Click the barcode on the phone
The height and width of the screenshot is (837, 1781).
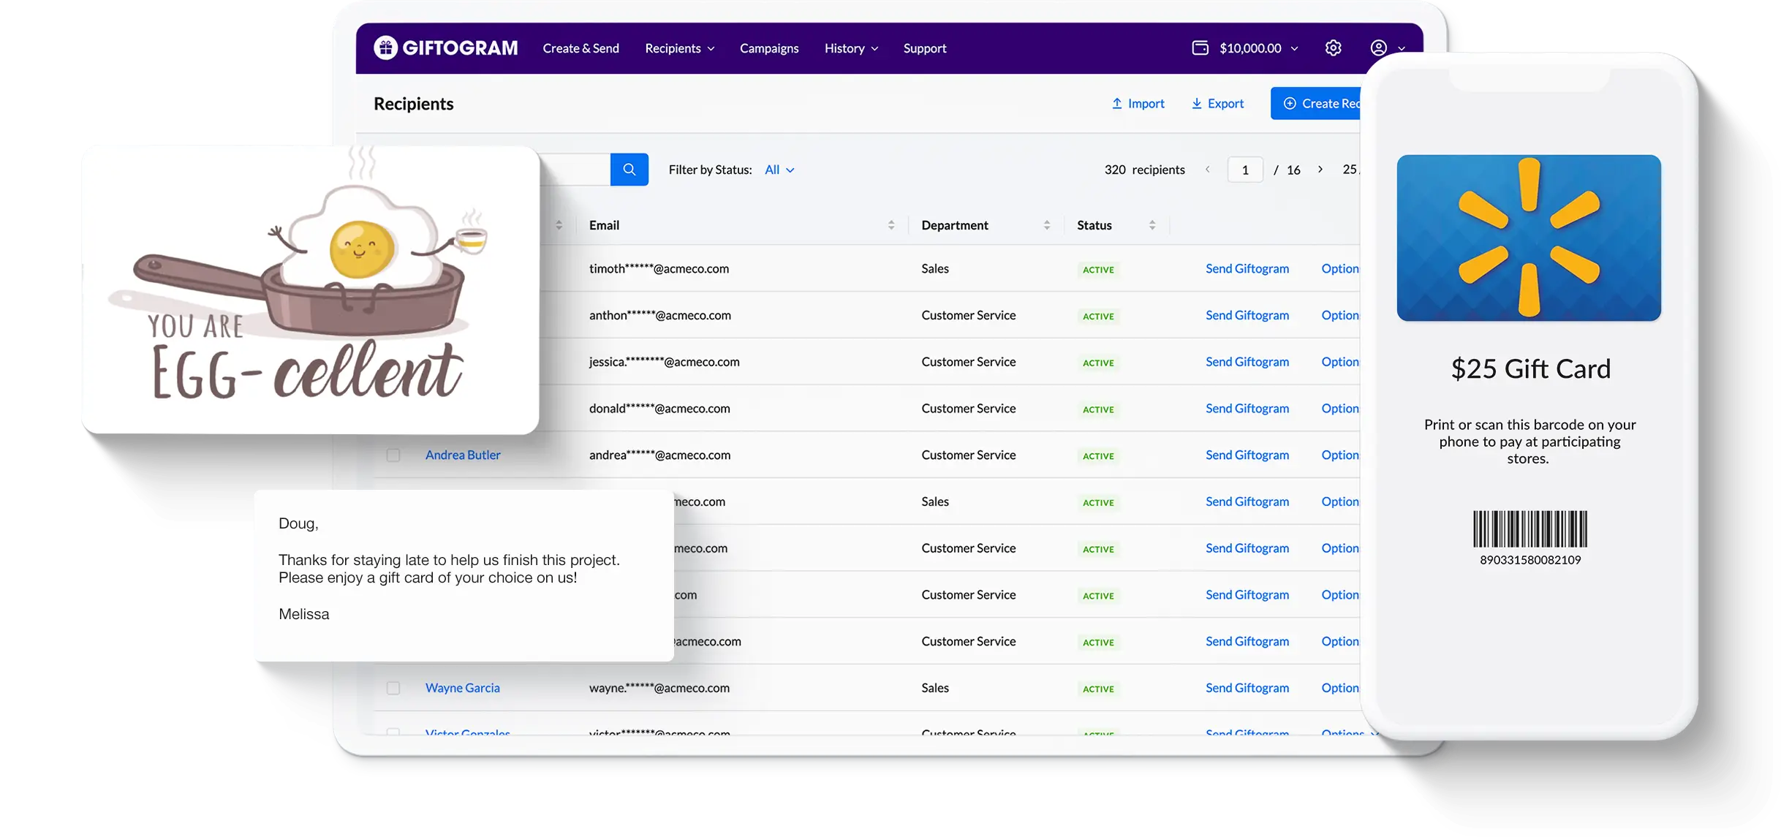click(1529, 529)
